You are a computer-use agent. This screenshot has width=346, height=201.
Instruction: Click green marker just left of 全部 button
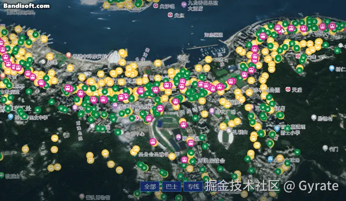[x=137, y=194]
